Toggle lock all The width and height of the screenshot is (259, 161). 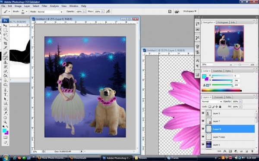[x=220, y=106]
